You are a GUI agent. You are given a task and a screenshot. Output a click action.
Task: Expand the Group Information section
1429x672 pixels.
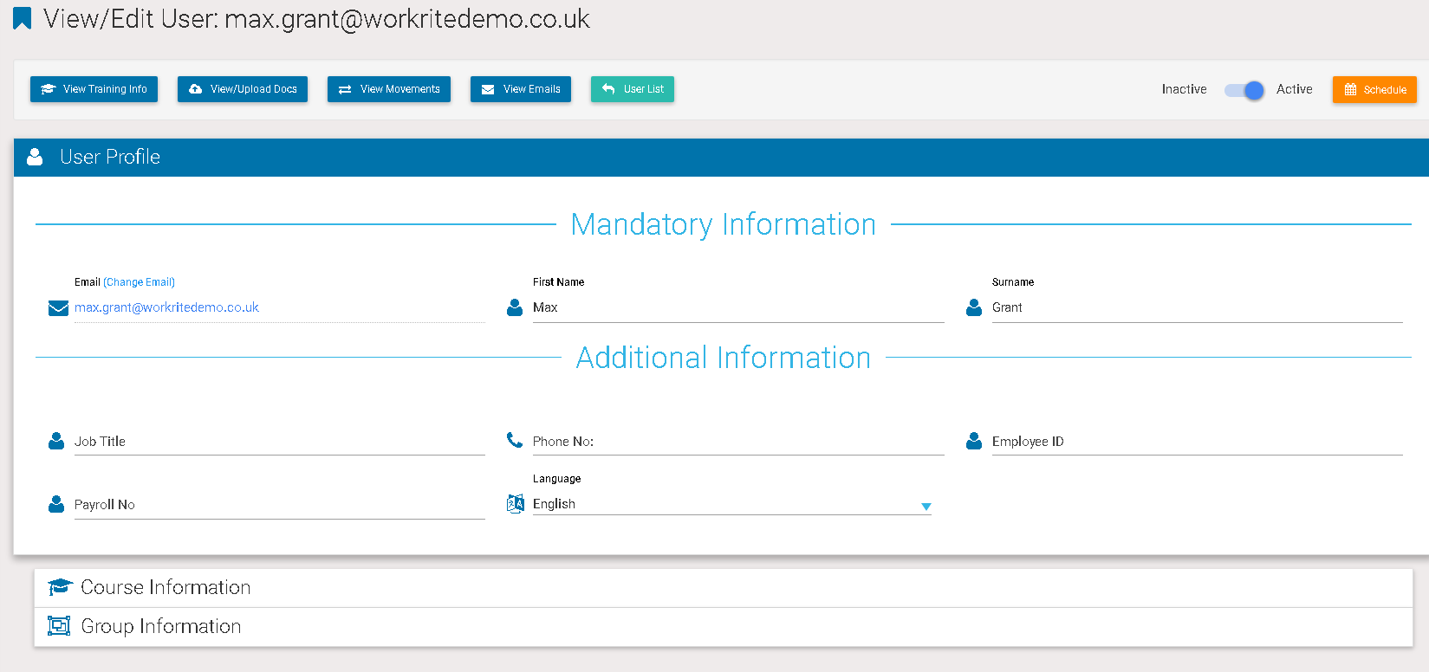161,626
